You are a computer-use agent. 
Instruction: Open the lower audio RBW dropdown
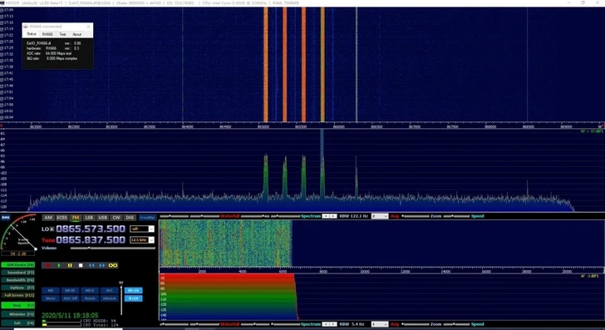pyautogui.click(x=379, y=324)
